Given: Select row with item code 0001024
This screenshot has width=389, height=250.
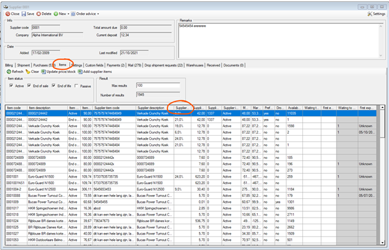Looking at the screenshot, I should pyautogui.click(x=191, y=221).
